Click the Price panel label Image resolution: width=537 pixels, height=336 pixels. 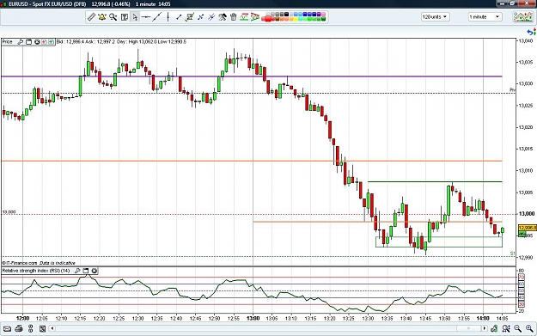7,42
